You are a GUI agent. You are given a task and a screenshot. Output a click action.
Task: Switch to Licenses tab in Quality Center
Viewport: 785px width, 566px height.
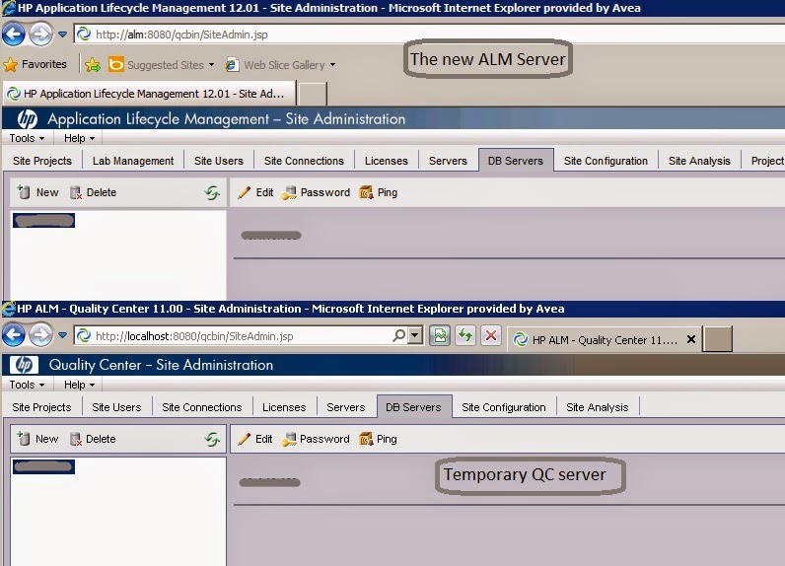(284, 407)
